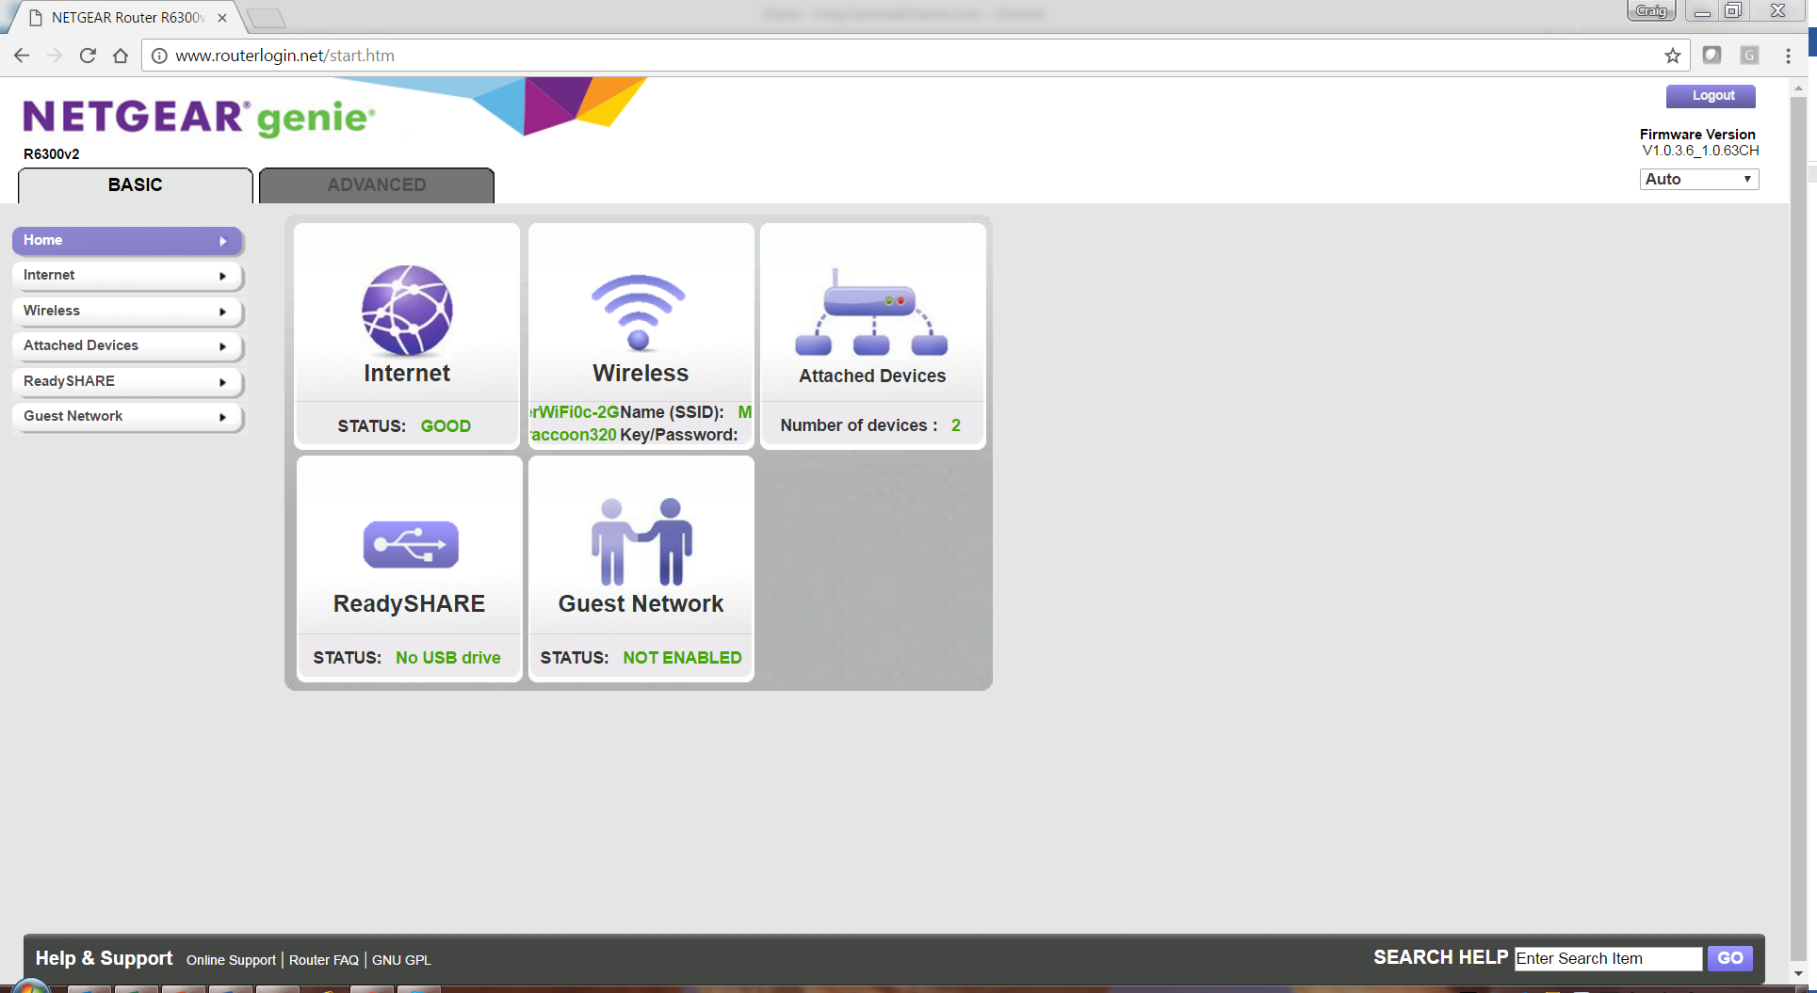The width and height of the screenshot is (1817, 993).
Task: Open the GNU GPL link
Action: click(x=401, y=960)
